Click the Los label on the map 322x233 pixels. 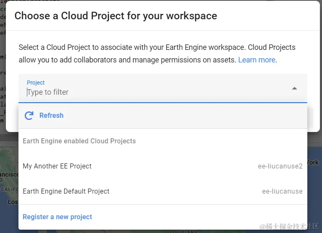(x=13, y=202)
